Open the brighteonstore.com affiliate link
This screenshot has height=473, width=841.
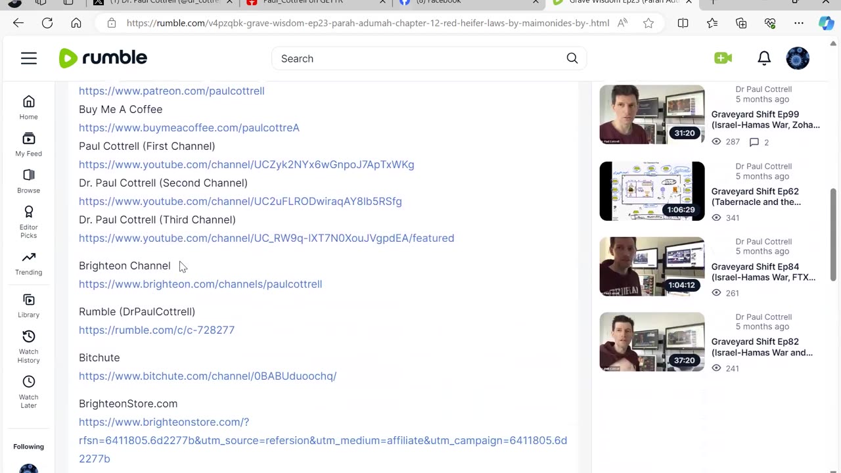tap(323, 440)
